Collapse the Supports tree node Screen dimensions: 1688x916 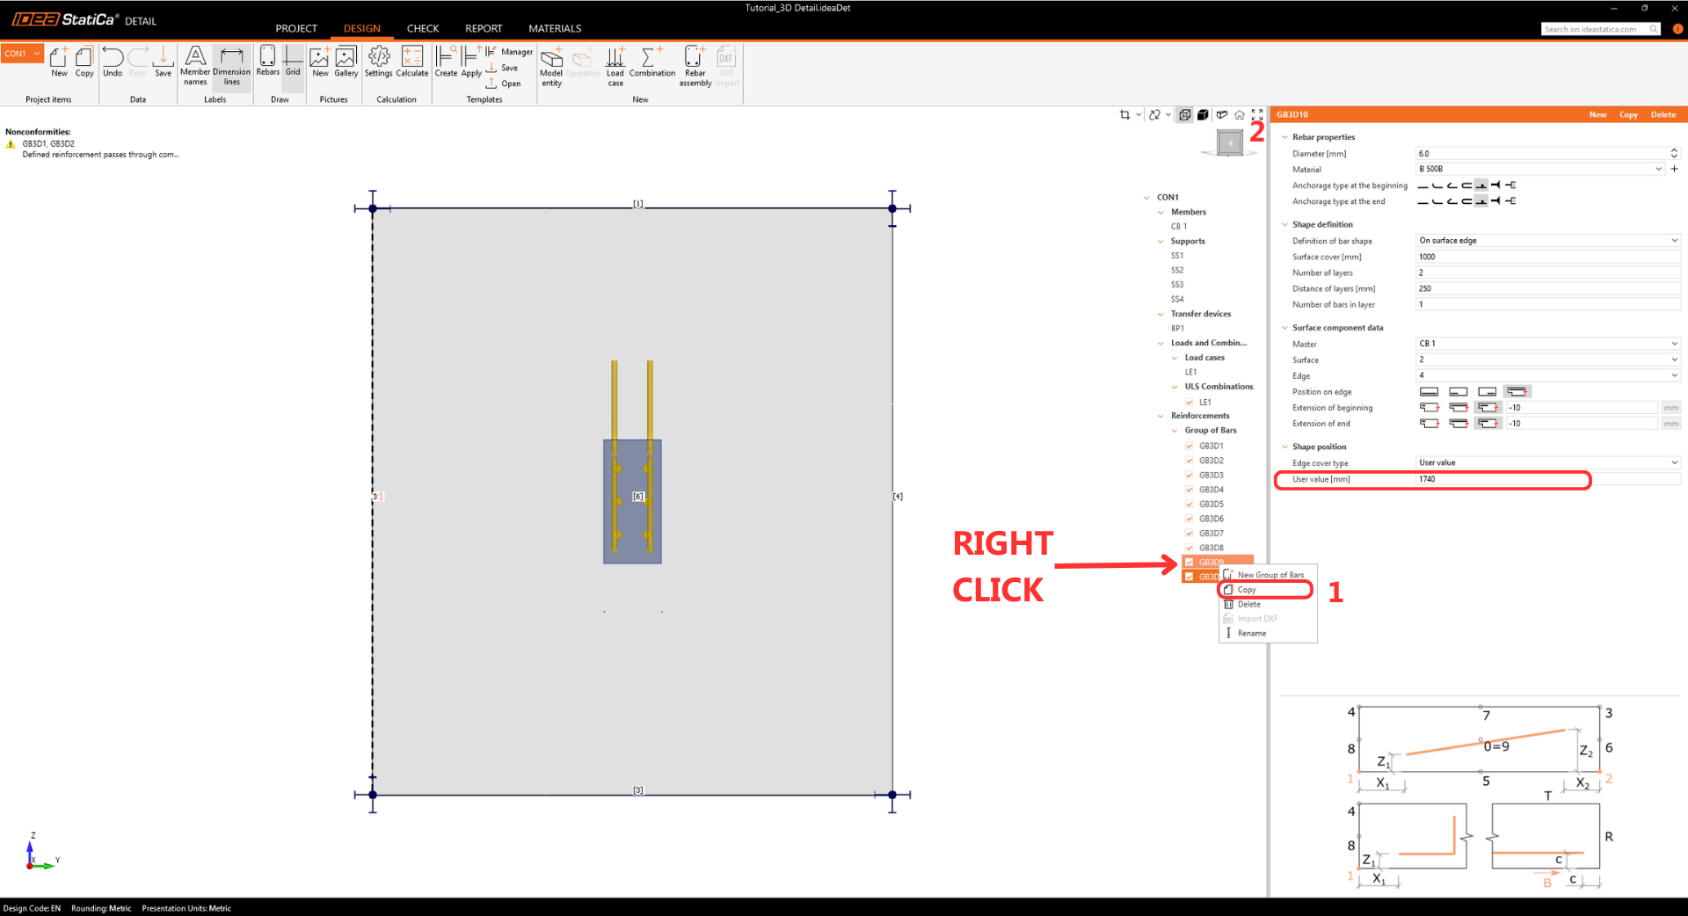pyautogui.click(x=1160, y=242)
